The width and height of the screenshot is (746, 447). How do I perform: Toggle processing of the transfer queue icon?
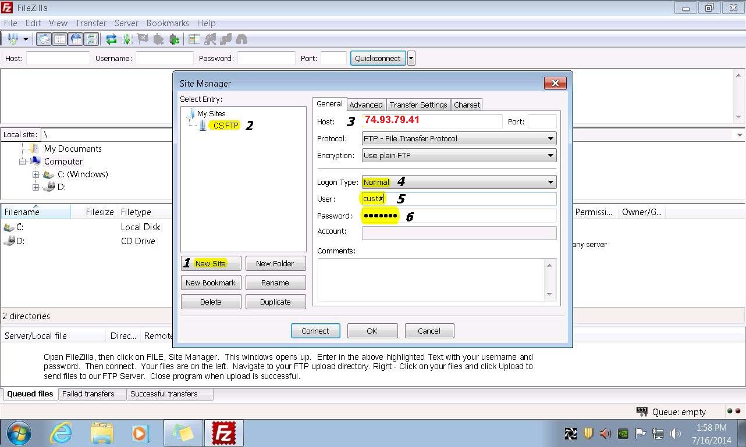[x=127, y=39]
